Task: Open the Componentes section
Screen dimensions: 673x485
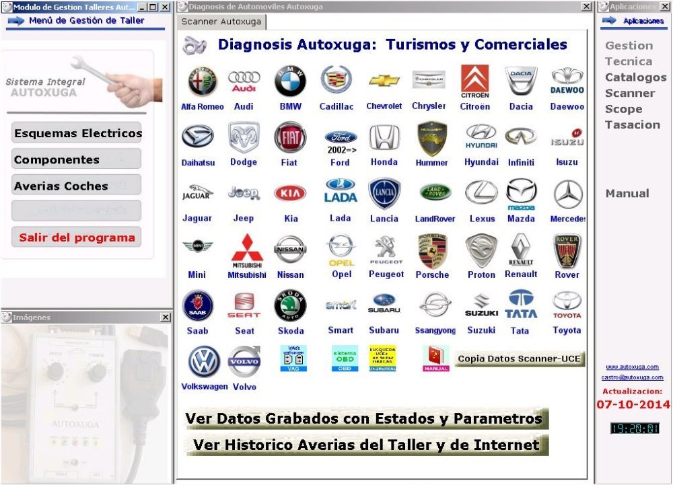Action: (x=77, y=159)
